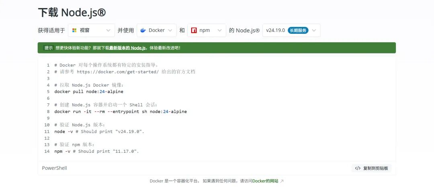Screen dimensions: 434x187
Task: Click line number 14 in code block
Action: [47, 152]
